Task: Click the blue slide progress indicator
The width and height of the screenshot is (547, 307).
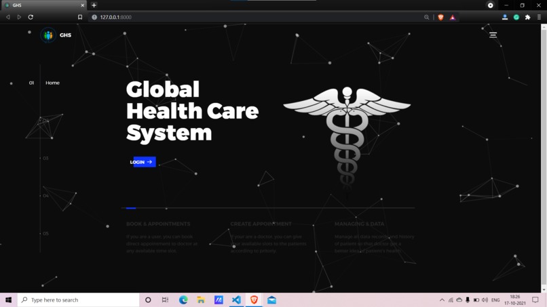Action: [131, 208]
